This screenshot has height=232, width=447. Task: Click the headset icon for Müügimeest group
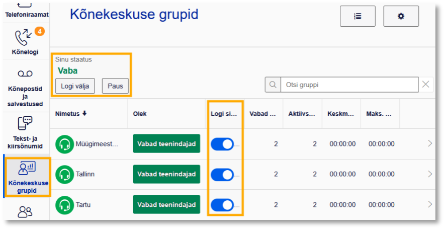(64, 144)
